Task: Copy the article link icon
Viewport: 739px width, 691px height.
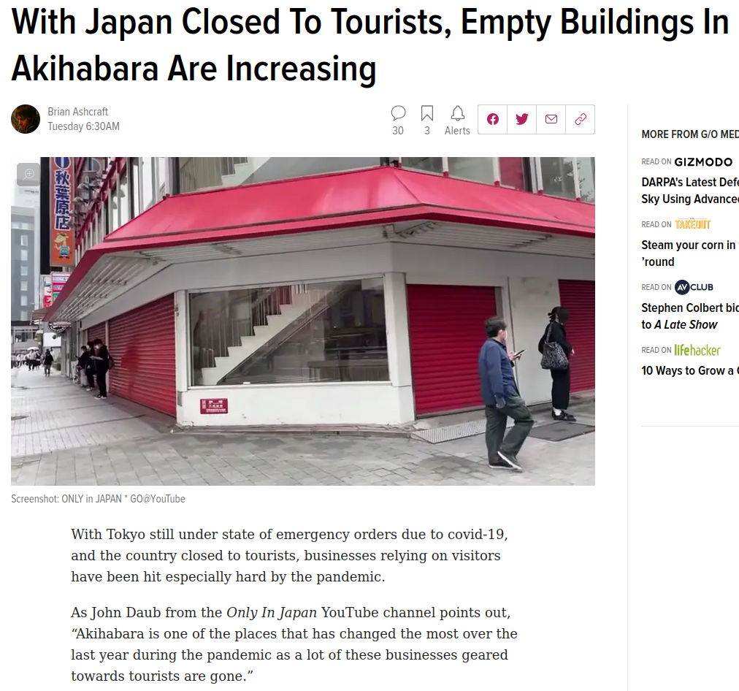Action: 580,119
